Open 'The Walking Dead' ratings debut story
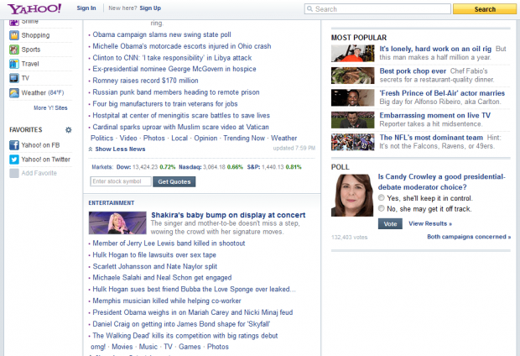 (185, 336)
